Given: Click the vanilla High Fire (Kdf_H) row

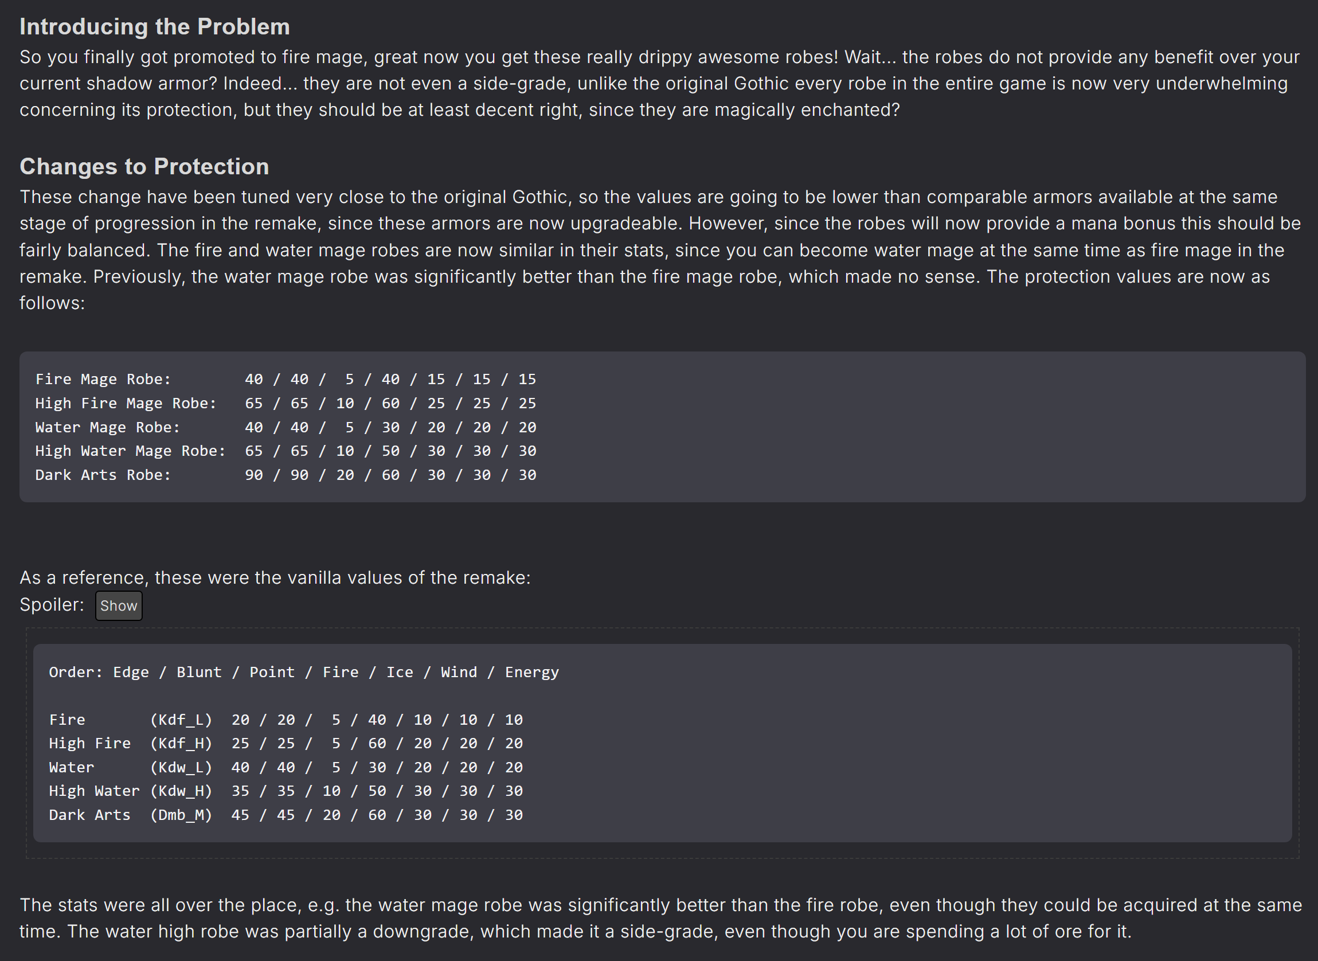Looking at the screenshot, I should 285,744.
